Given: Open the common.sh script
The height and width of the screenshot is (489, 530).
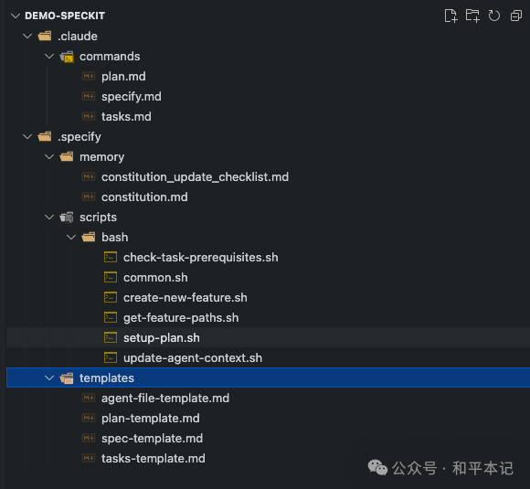Looking at the screenshot, I should [155, 278].
